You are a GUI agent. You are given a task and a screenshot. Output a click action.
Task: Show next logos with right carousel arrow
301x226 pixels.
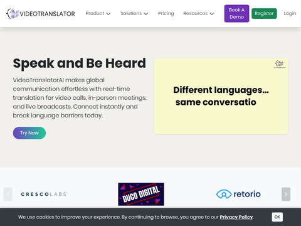(x=286, y=194)
